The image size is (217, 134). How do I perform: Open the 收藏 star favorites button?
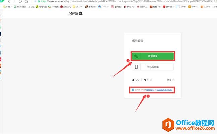(x=7, y=7)
